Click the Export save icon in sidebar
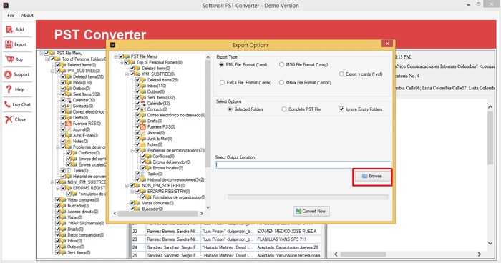Viewport: 501px width, 263px height. tap(9, 44)
